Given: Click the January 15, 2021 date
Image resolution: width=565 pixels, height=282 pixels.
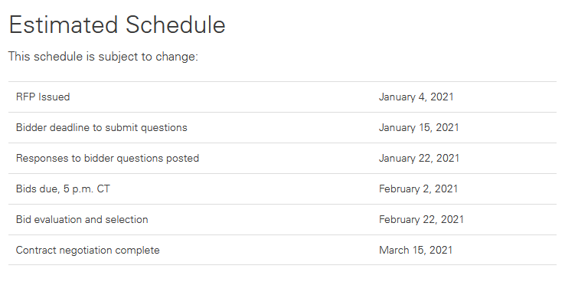Looking at the screenshot, I should tap(419, 128).
